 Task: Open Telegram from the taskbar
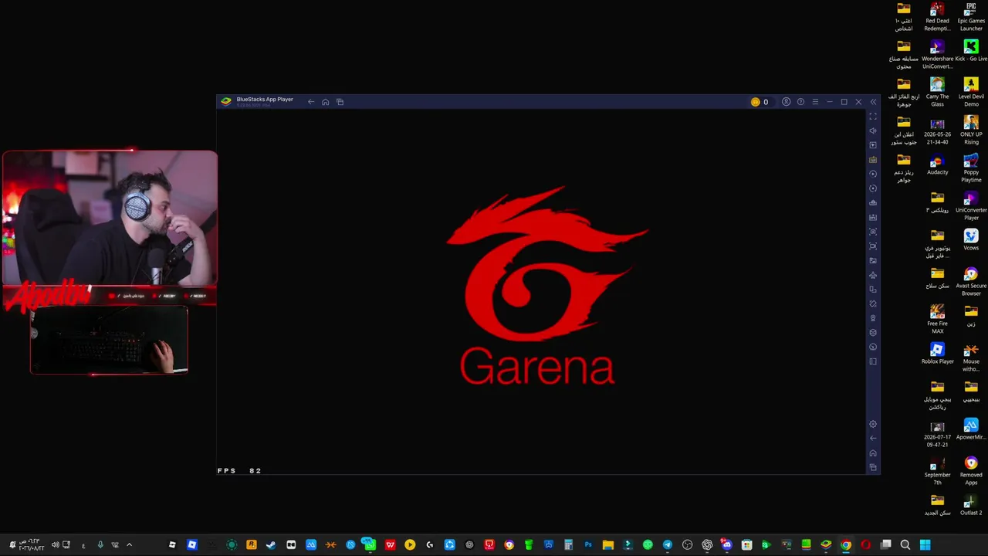(668, 545)
